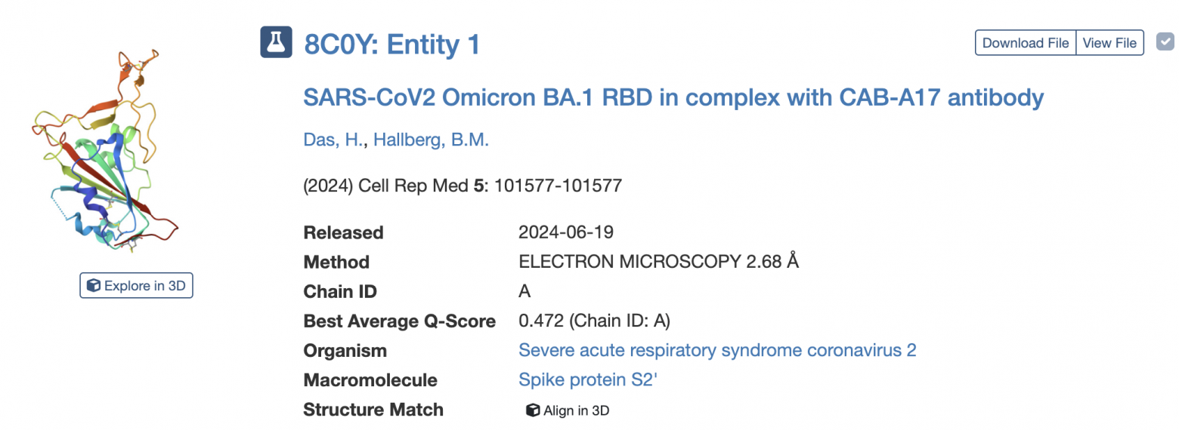The image size is (1179, 430).
Task: Open the Download File button
Action: point(1026,43)
